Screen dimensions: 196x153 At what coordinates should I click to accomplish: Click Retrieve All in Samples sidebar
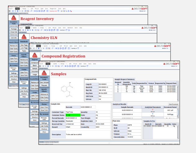coord(44,94)
